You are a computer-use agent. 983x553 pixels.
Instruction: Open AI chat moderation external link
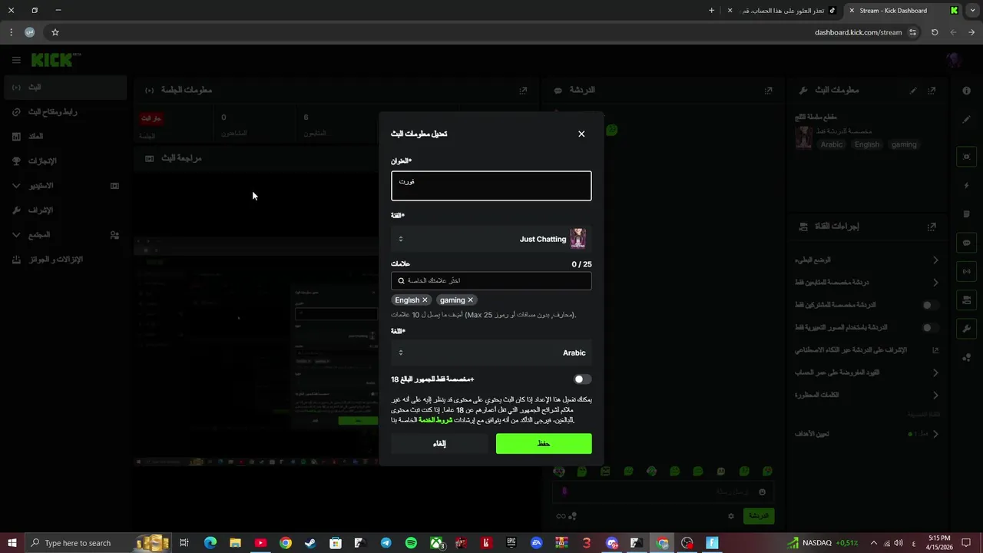[935, 350]
